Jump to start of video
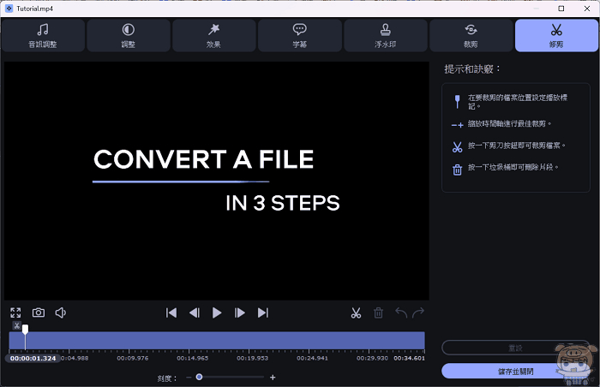600x387 pixels. 171,313
